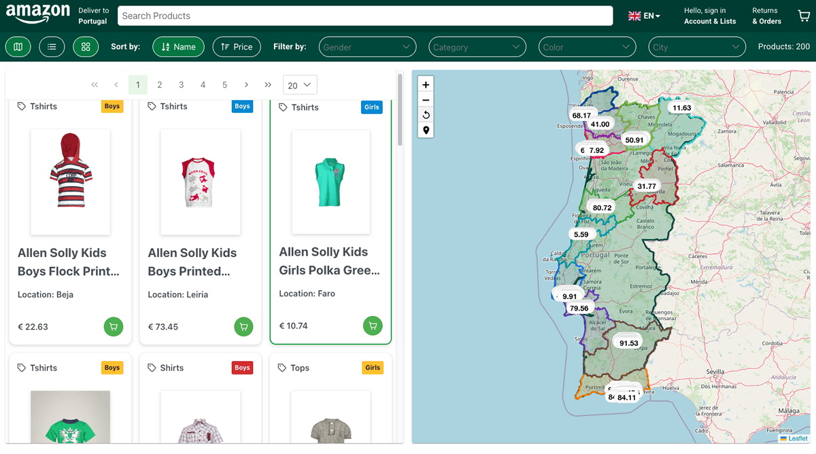This screenshot has width=816, height=454.
Task: Click the 68.17 map price marker
Action: click(x=581, y=116)
